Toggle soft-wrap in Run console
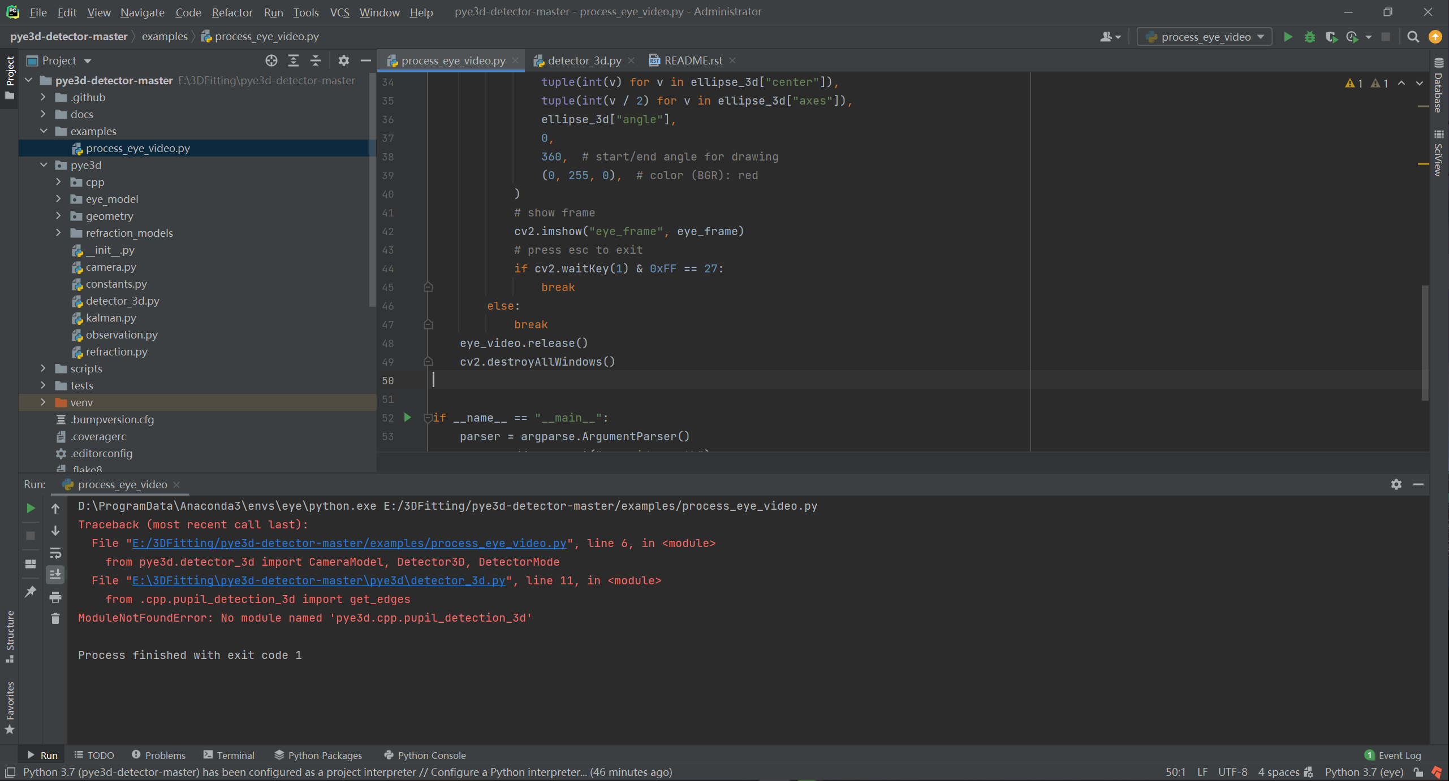1449x781 pixels. click(55, 553)
